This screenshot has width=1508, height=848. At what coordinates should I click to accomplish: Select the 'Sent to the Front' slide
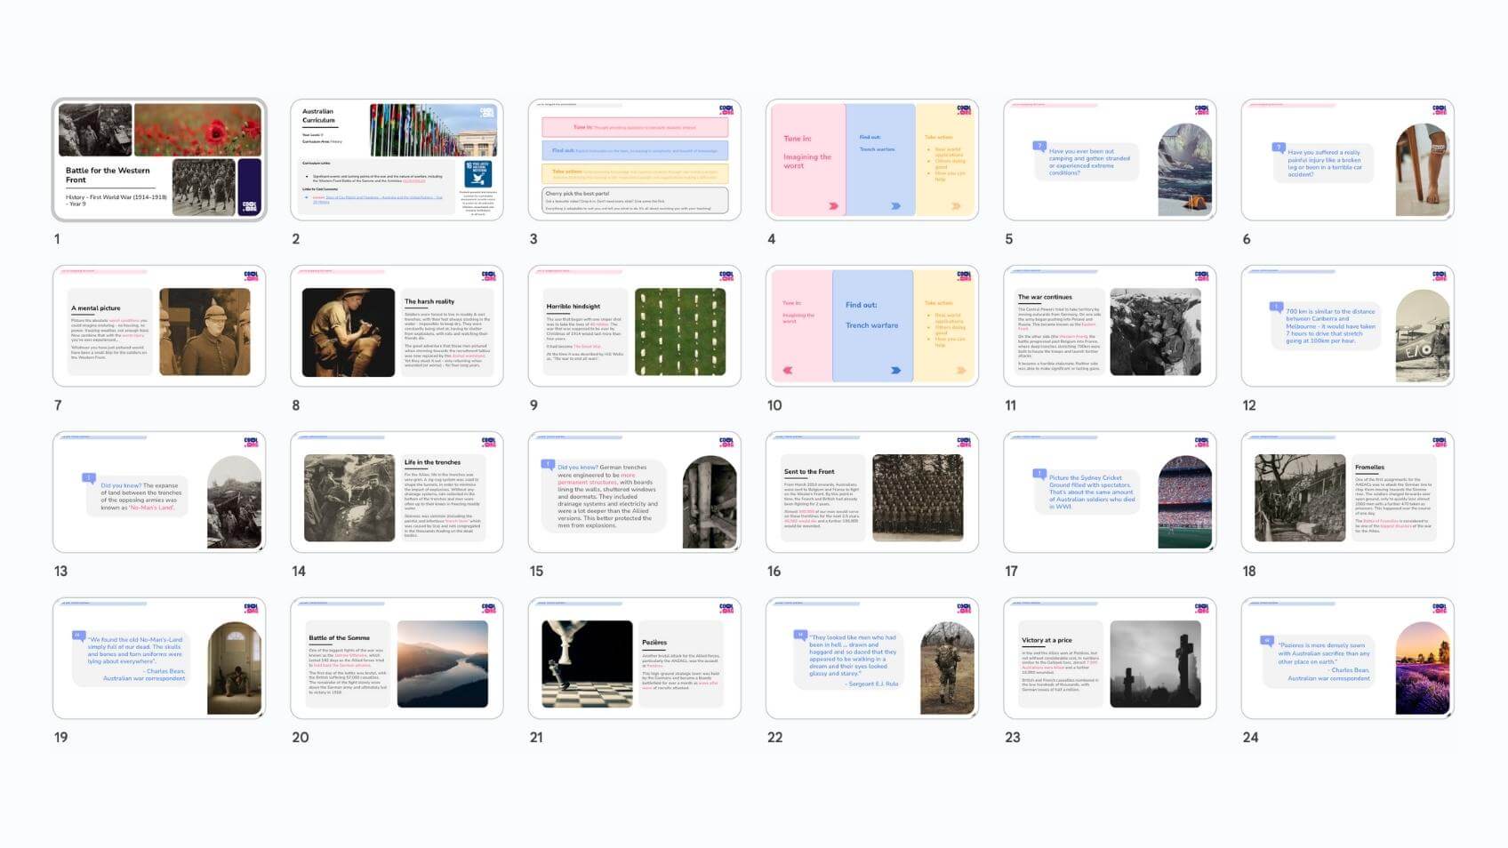click(871, 492)
